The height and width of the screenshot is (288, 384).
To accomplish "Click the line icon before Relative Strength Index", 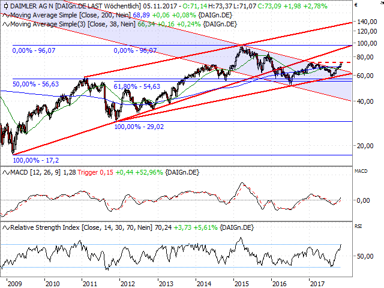I will pos(6,228).
